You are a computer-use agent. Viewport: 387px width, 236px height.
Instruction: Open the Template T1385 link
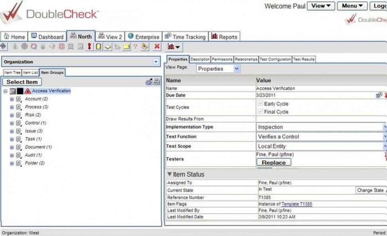[297, 204]
